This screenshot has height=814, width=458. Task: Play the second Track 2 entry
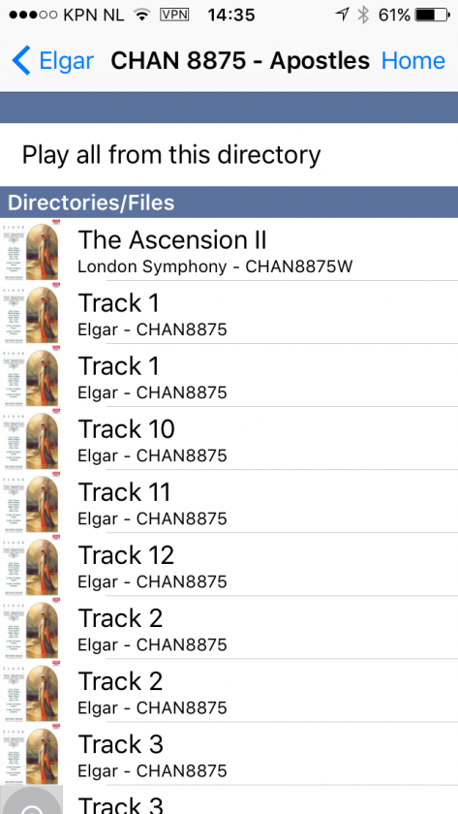click(x=229, y=691)
